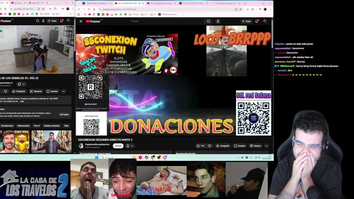The width and height of the screenshot is (354, 199).
Task: Open the 27:40 street video thumbnail
Action: coord(51,142)
